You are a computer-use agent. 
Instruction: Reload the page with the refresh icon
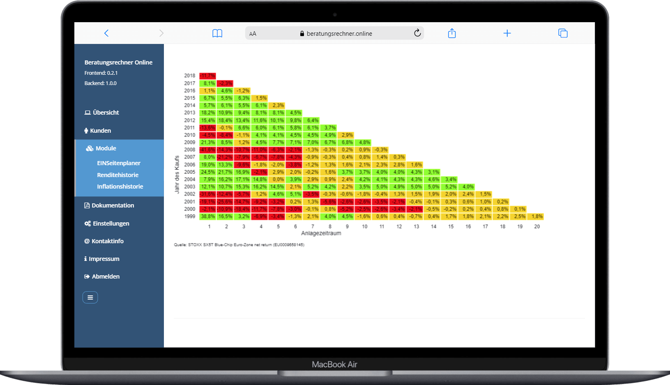[x=417, y=33]
